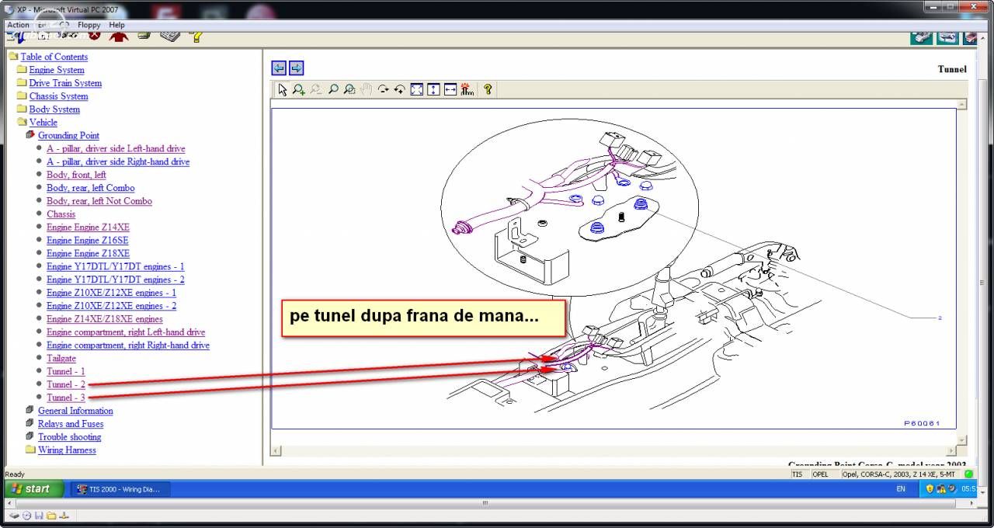Screen dimensions: 994x528
Task: Open the Action menu
Action: point(18,25)
